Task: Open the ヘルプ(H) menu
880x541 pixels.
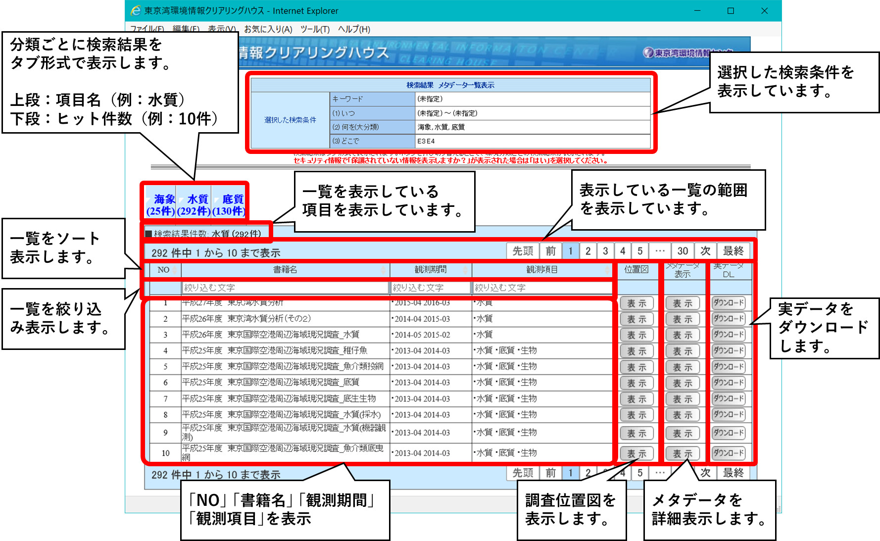Action: 354,29
